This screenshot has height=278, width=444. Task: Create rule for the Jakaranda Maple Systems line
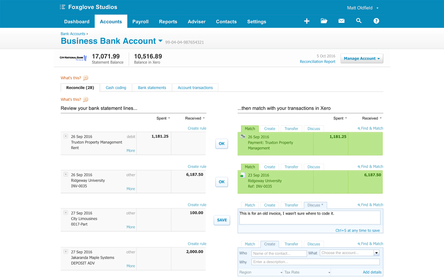point(197,244)
